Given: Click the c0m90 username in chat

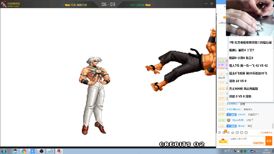Looking at the screenshot, I should pos(242,115).
